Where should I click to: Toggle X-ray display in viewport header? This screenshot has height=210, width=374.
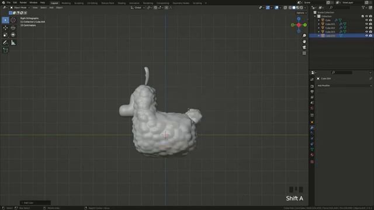point(285,8)
